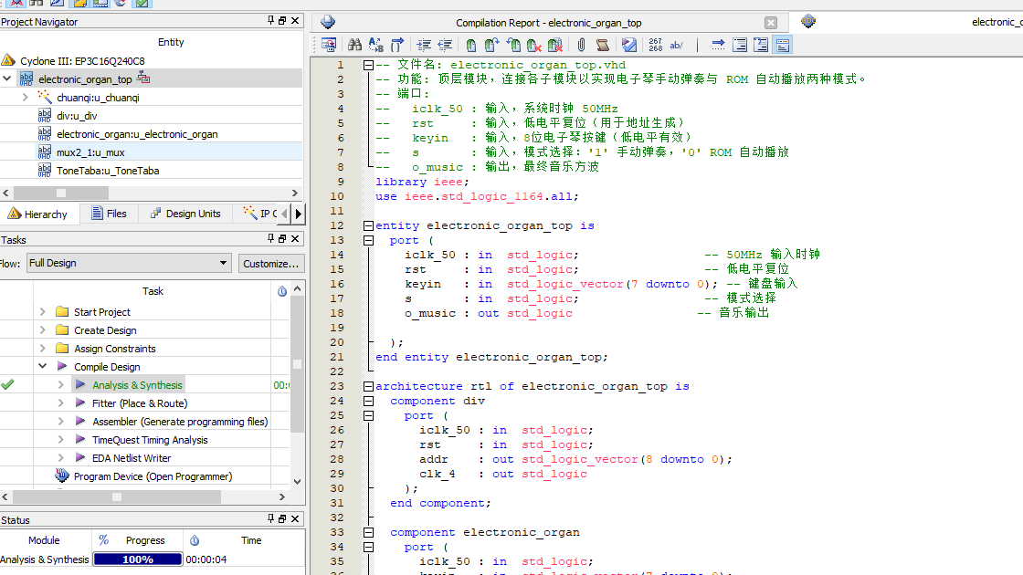This screenshot has width=1023, height=575.
Task: Click Analysis & Synthesis task label
Action: 137,385
